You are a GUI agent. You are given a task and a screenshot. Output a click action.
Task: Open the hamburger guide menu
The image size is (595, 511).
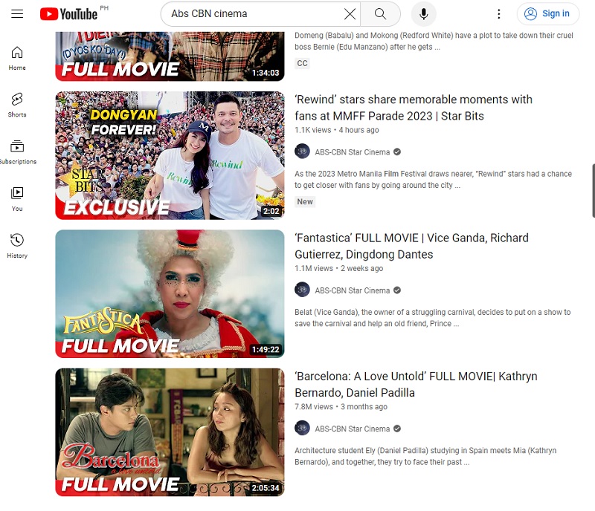[x=17, y=14]
